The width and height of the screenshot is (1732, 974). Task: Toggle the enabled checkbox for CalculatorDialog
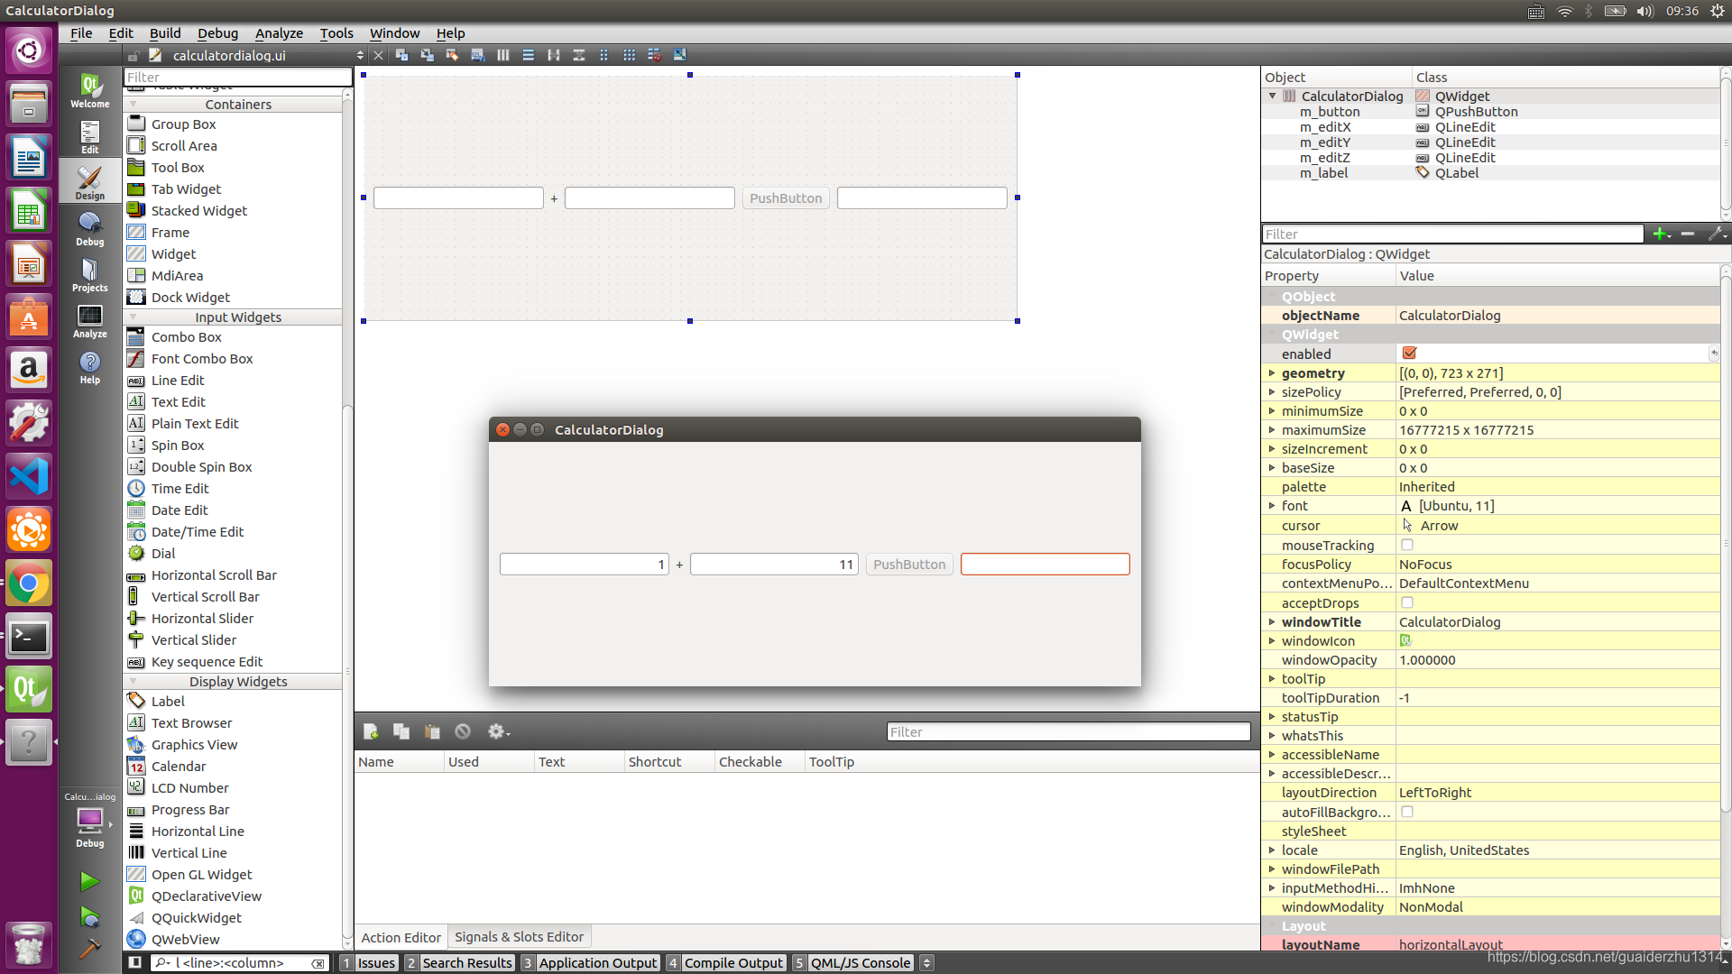[1408, 354]
